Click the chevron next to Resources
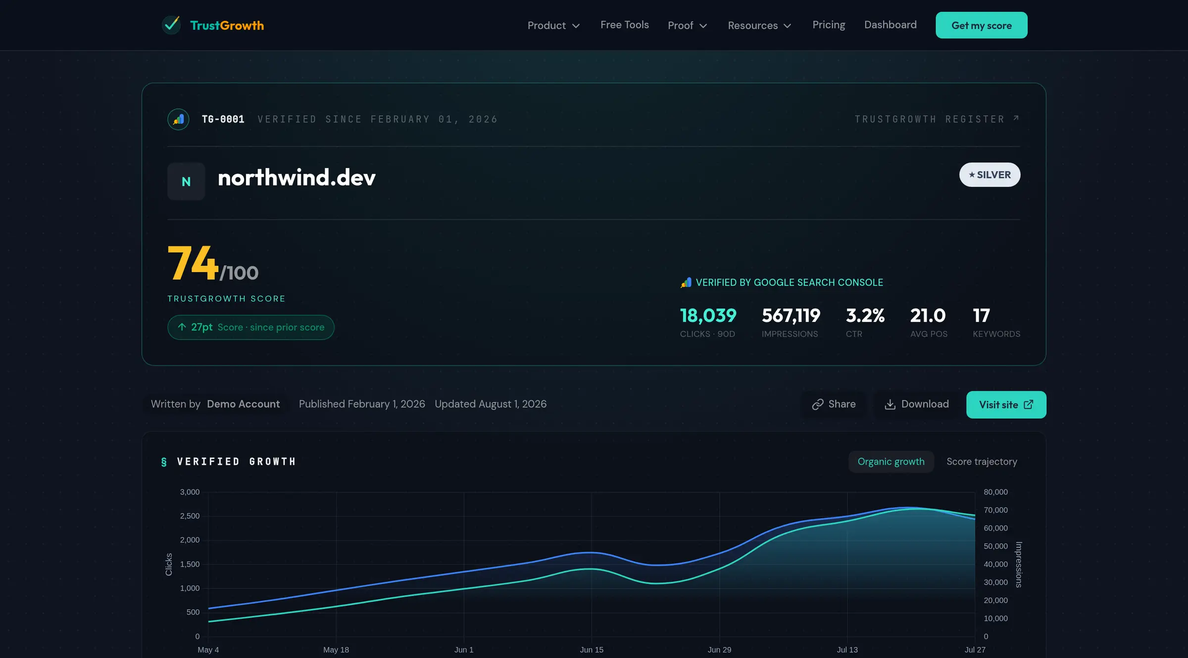Viewport: 1188px width, 658px height. point(787,26)
